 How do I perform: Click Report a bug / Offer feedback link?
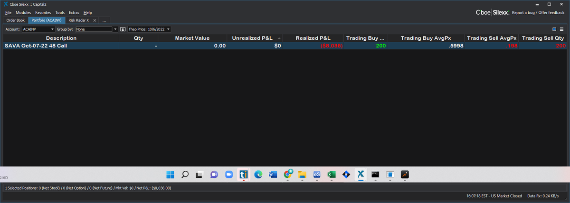[x=538, y=13]
